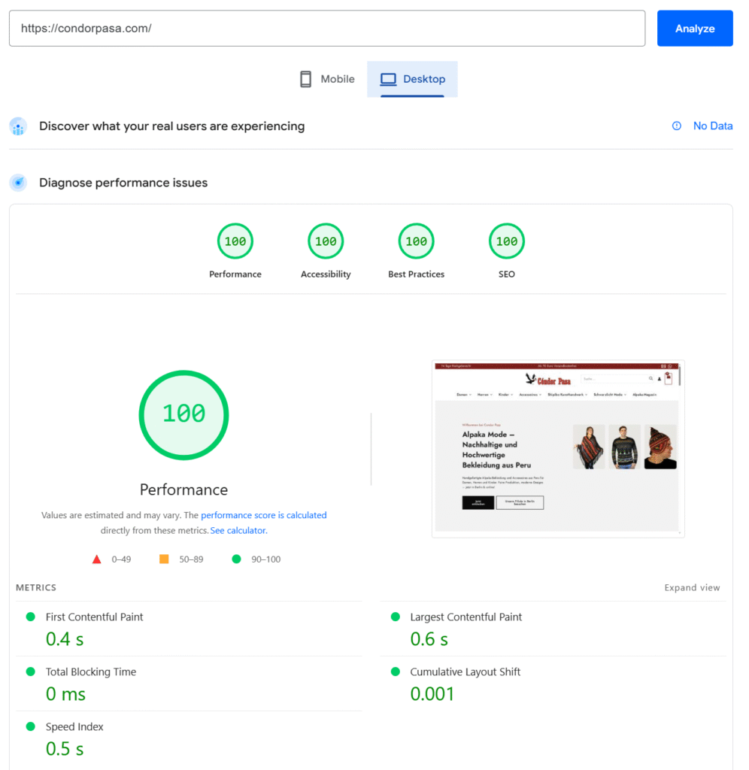Click the No Data info icon

(x=676, y=126)
